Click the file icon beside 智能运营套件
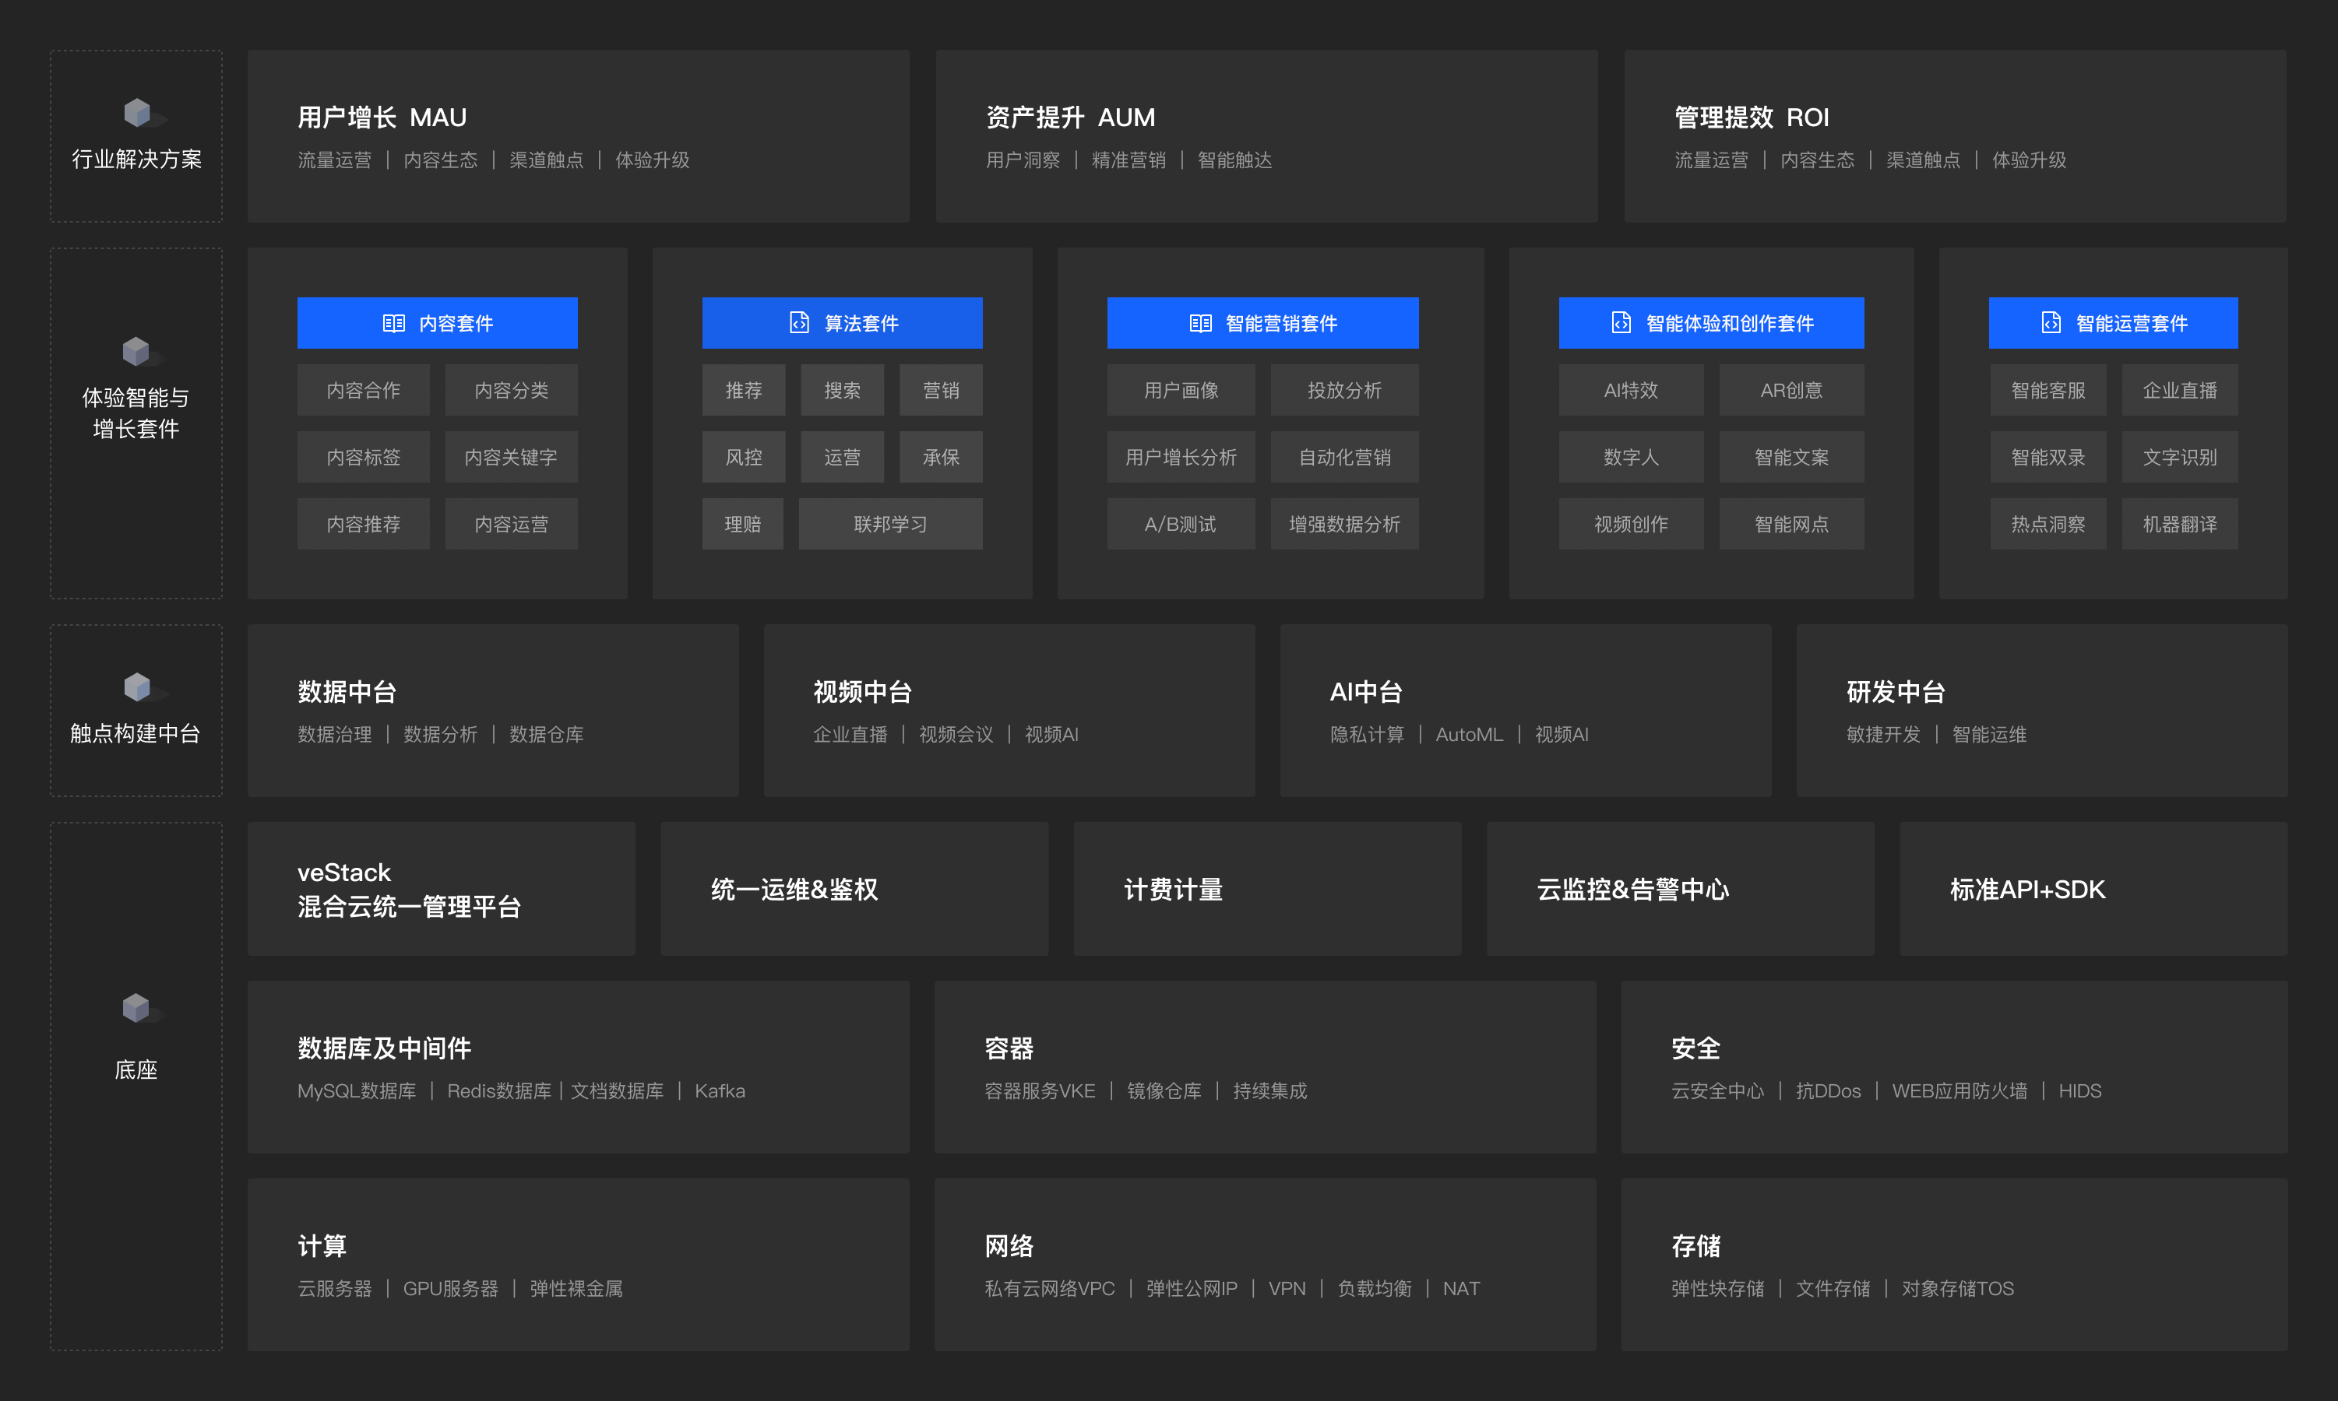This screenshot has height=1401, width=2338. [2050, 323]
